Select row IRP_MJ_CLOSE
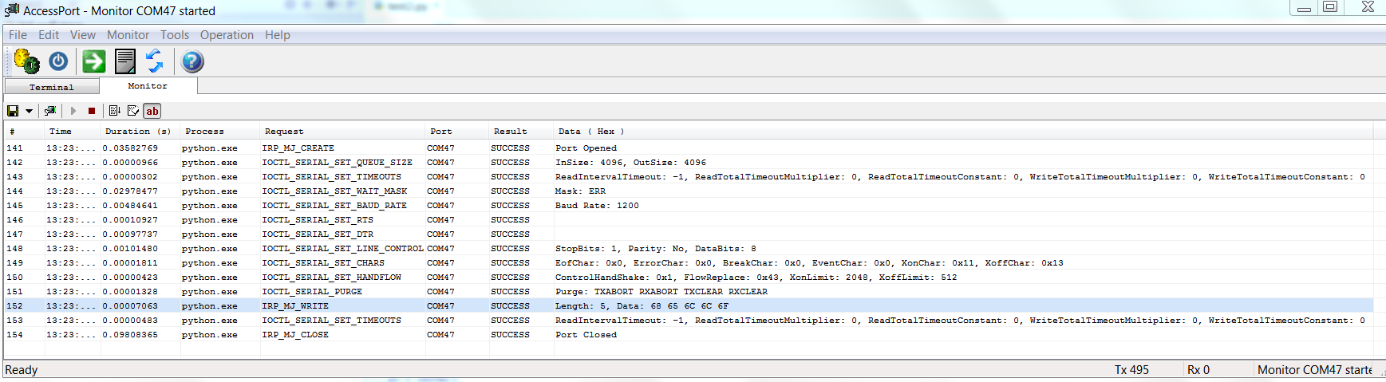The height and width of the screenshot is (382, 1386). 689,335
